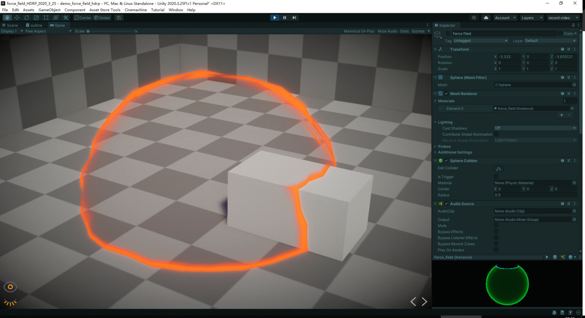Click Transform component help icon
This screenshot has height=318, width=585.
click(562, 49)
